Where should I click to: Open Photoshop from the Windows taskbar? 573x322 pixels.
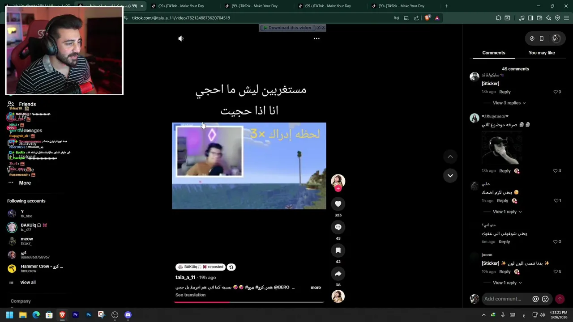click(89, 315)
